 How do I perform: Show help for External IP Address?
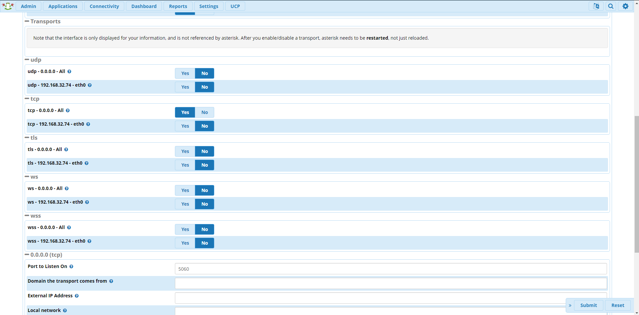[77, 296]
